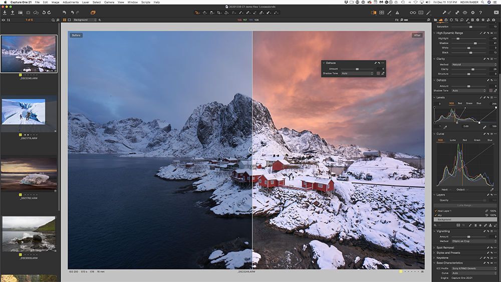Click the exposure warning triangle icon
Image resolution: width=501 pixels, height=282 pixels.
pyautogui.click(x=397, y=12)
